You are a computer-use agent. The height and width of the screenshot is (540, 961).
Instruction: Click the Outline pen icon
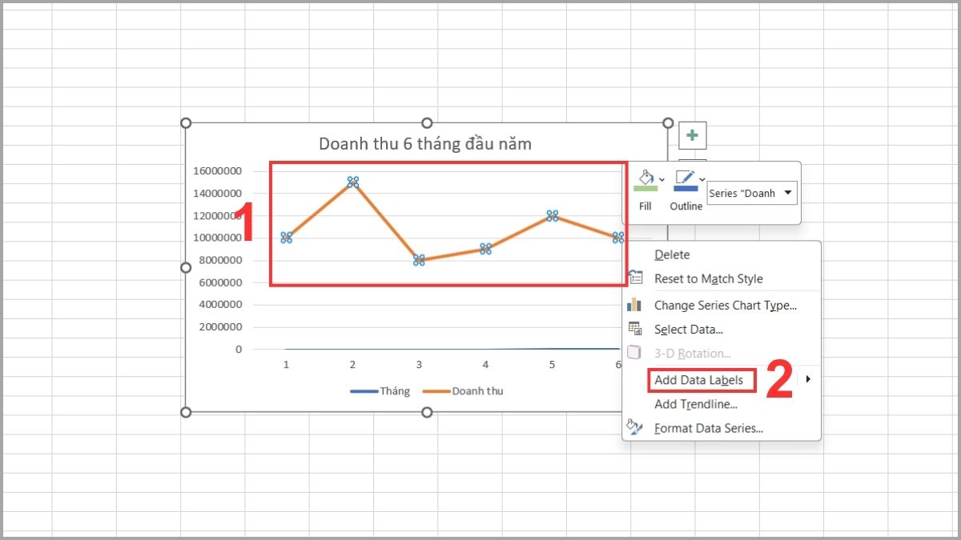(x=685, y=177)
